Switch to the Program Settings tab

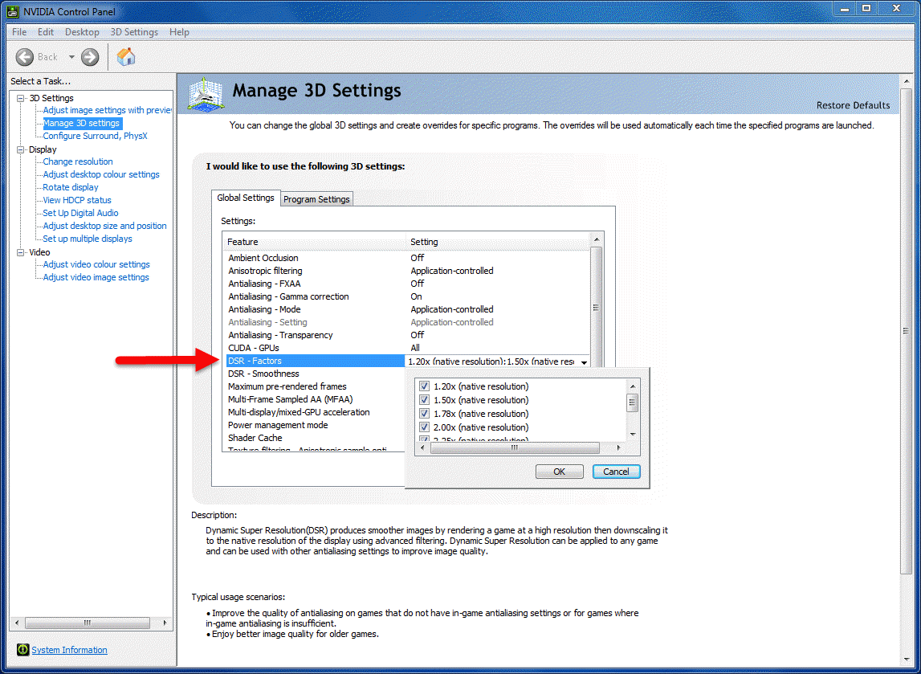316,199
